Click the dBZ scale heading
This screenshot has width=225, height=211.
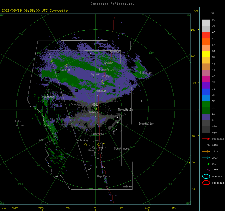tap(212, 13)
